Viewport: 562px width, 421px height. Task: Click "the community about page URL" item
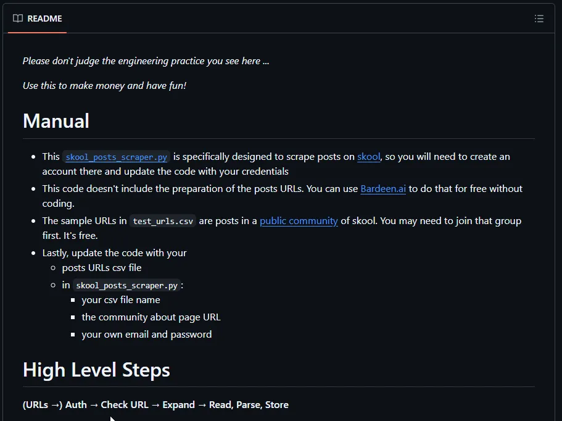click(x=151, y=317)
